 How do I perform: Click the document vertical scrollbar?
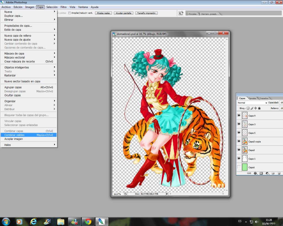pyautogui.click(x=227, y=114)
